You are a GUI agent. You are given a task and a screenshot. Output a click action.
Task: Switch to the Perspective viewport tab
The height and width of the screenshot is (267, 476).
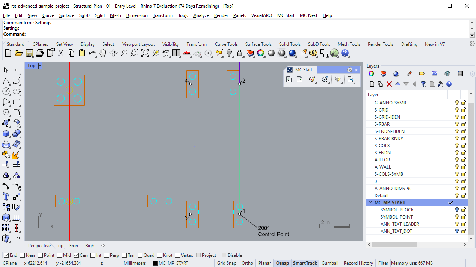(39, 246)
